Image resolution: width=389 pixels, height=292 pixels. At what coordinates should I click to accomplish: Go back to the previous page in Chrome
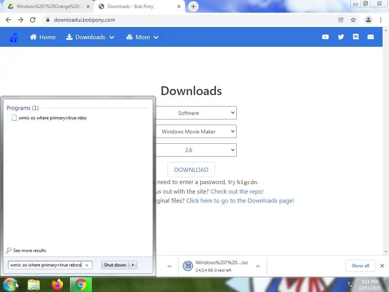click(x=8, y=20)
